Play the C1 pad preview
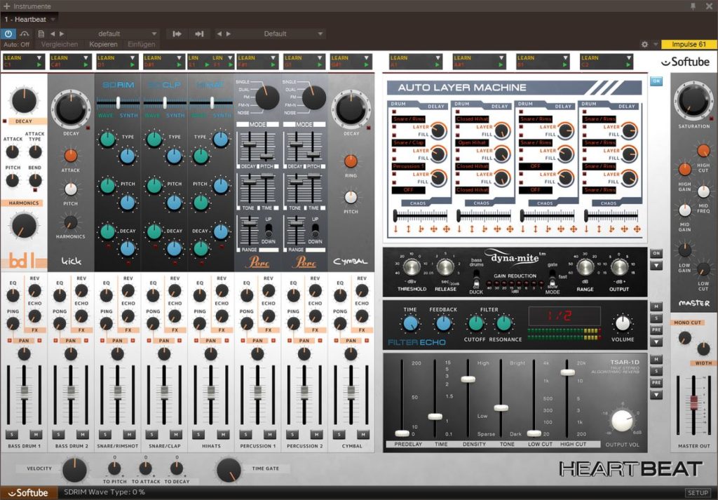The width and height of the screenshot is (718, 500). [39, 65]
